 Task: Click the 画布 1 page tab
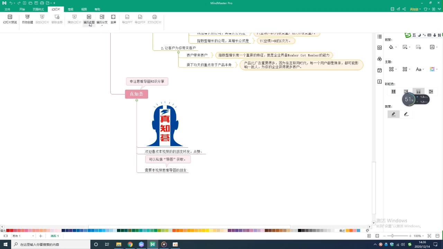[x=55, y=236]
